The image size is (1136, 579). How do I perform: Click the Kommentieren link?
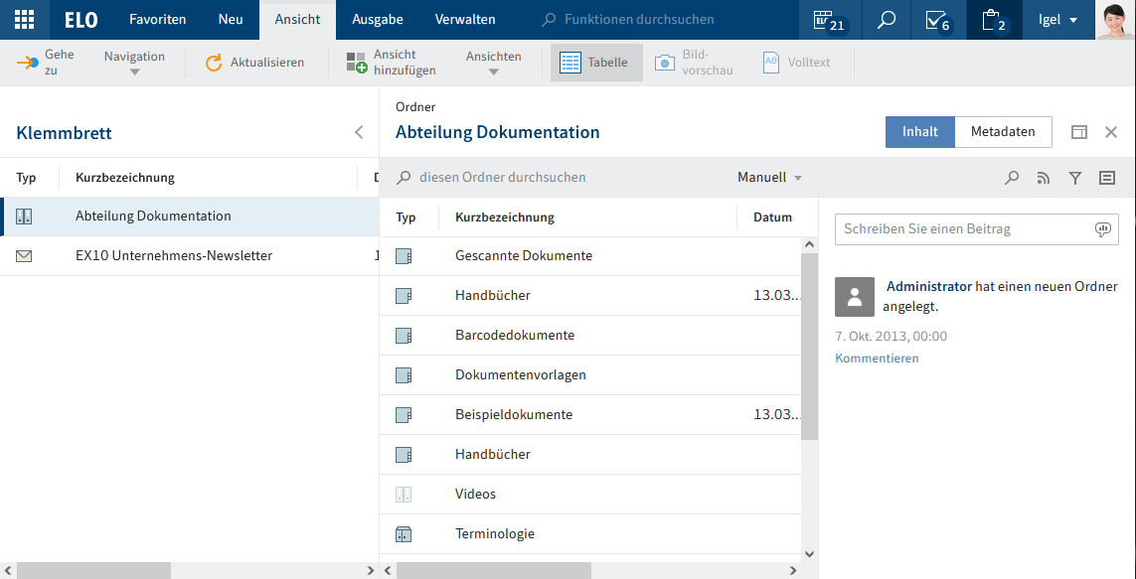[877, 359]
